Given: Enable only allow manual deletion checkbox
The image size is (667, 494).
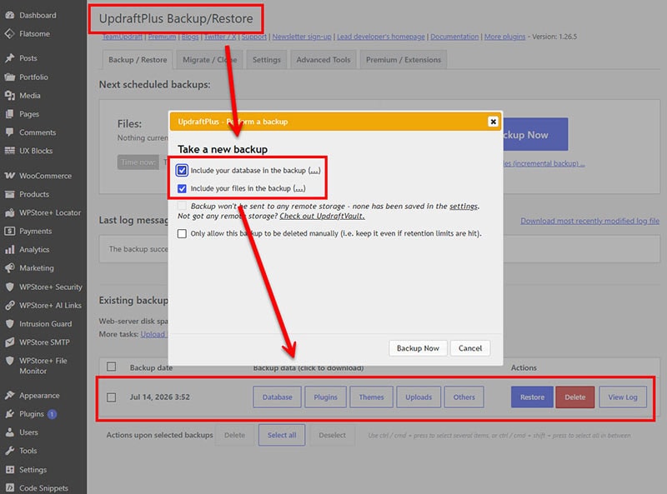Looking at the screenshot, I should click(x=182, y=233).
